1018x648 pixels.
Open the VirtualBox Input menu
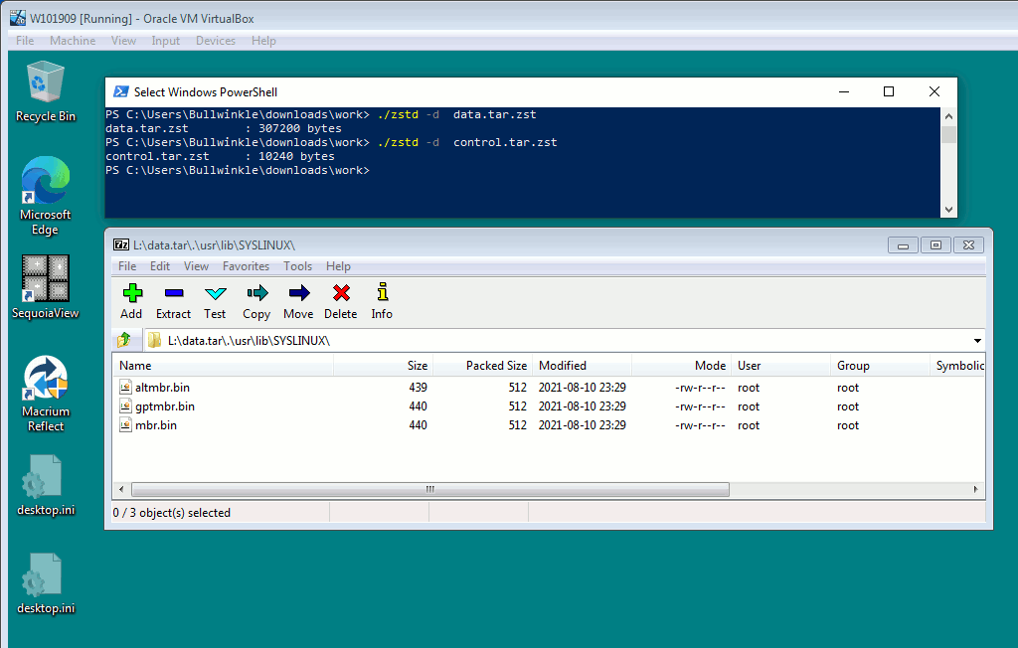[x=166, y=41]
